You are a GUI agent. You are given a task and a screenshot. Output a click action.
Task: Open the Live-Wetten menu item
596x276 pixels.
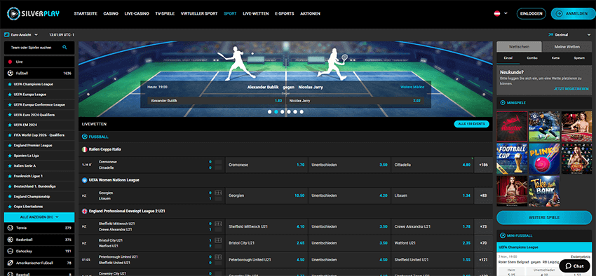coord(255,14)
